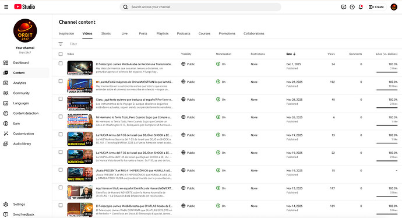Open visibility Public for Nov 26 video

click(188, 117)
